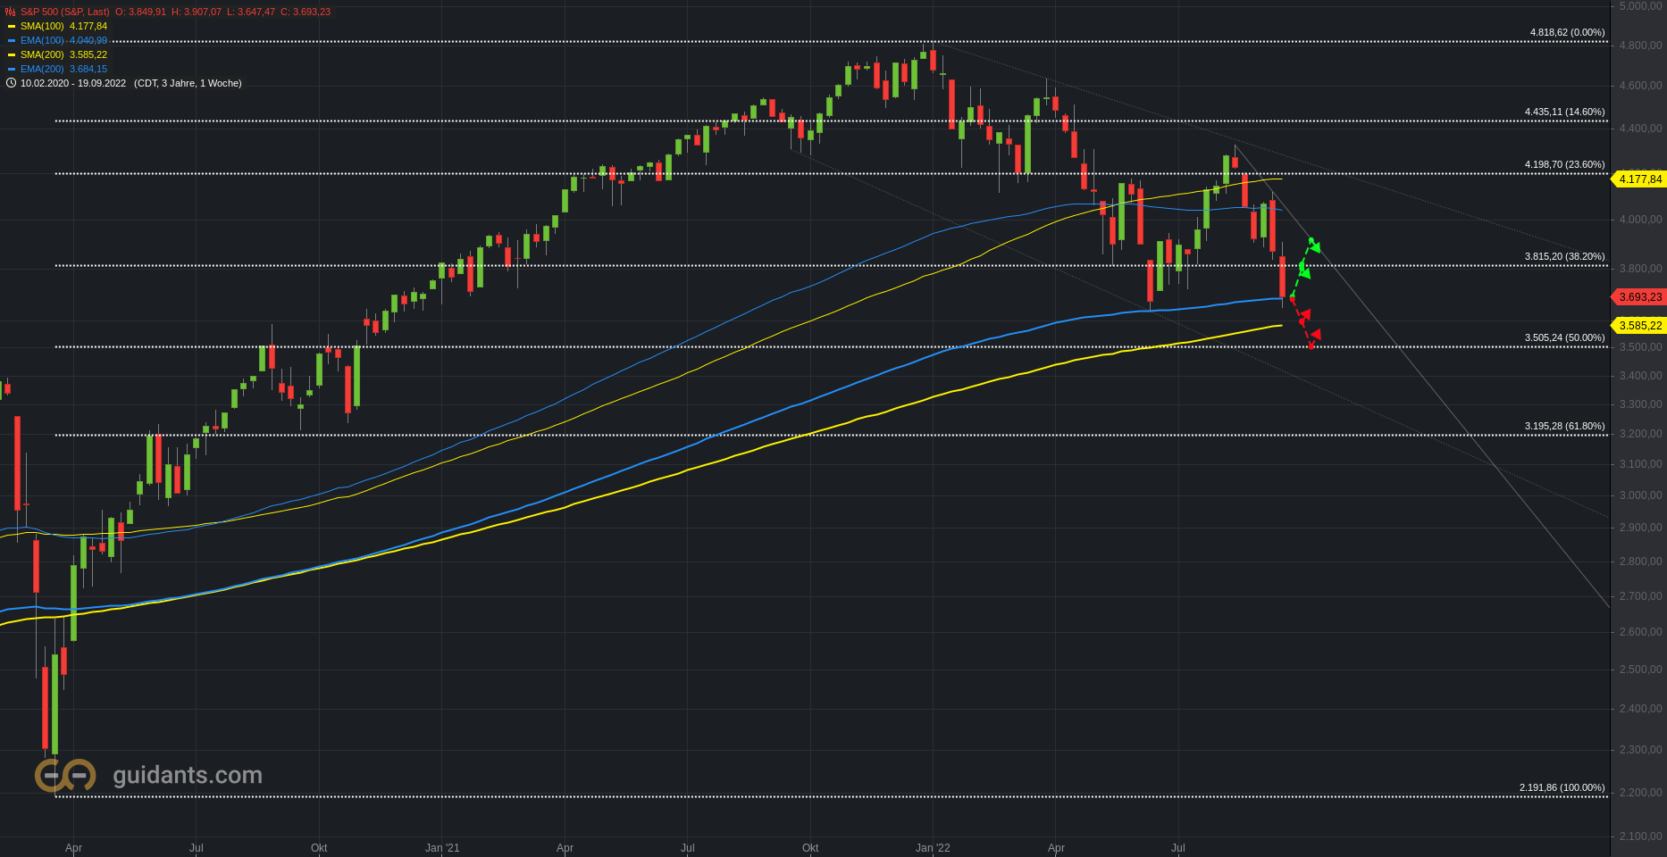1667x857 pixels.
Task: Click the 4.600,00 price axis label
Action: 1640,86
